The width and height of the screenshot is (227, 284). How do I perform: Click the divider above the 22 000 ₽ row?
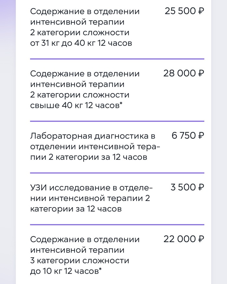(117, 225)
